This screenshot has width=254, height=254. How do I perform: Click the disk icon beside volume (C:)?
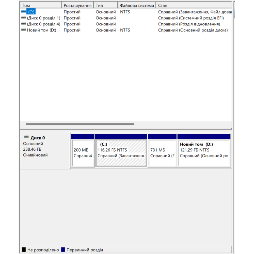coord(23,11)
